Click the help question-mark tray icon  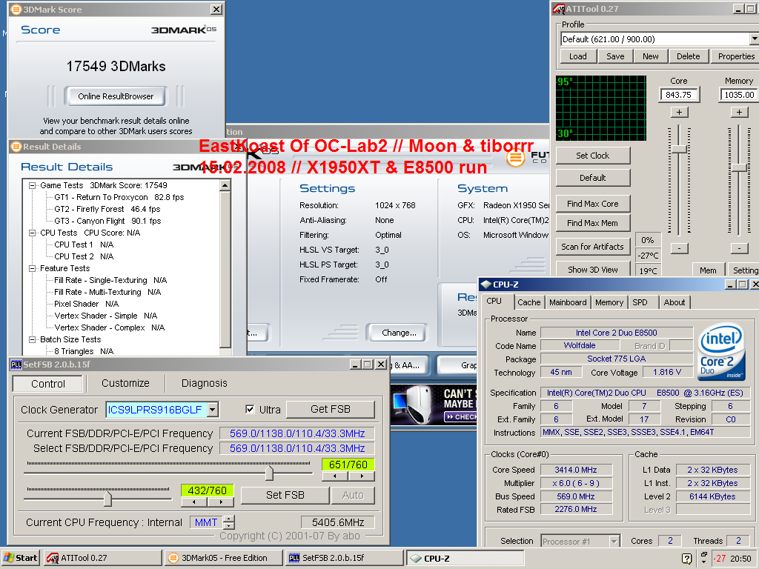pos(686,559)
